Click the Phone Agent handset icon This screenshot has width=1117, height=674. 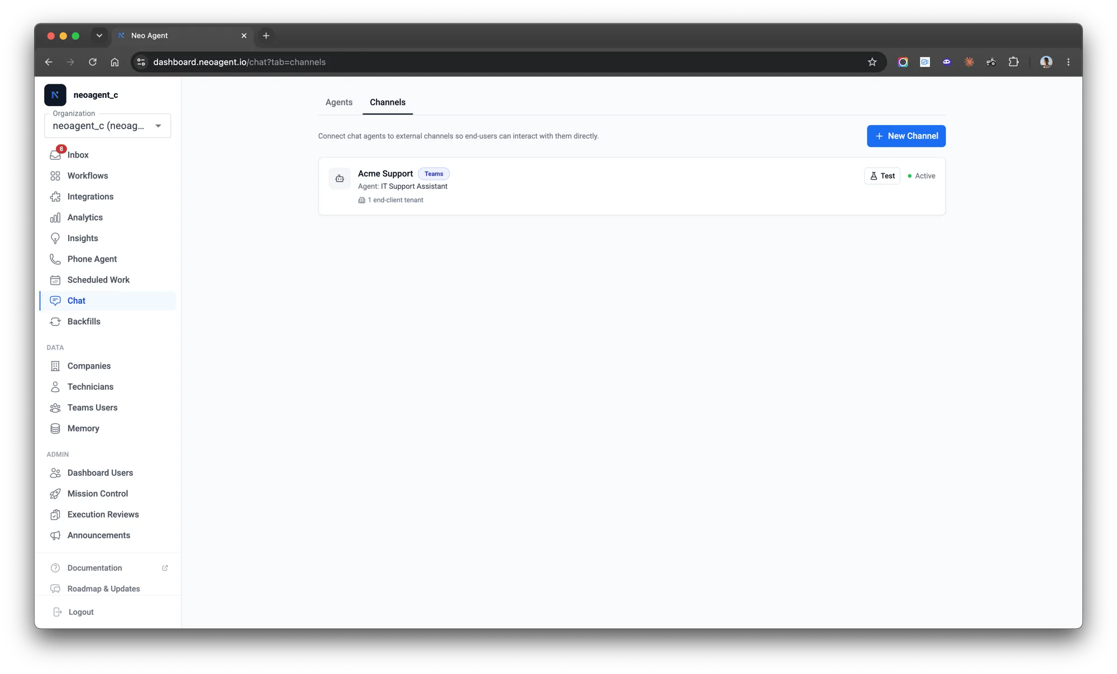(x=55, y=259)
